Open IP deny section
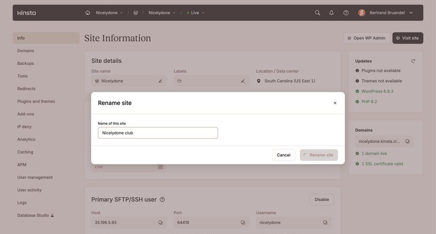 [25, 127]
